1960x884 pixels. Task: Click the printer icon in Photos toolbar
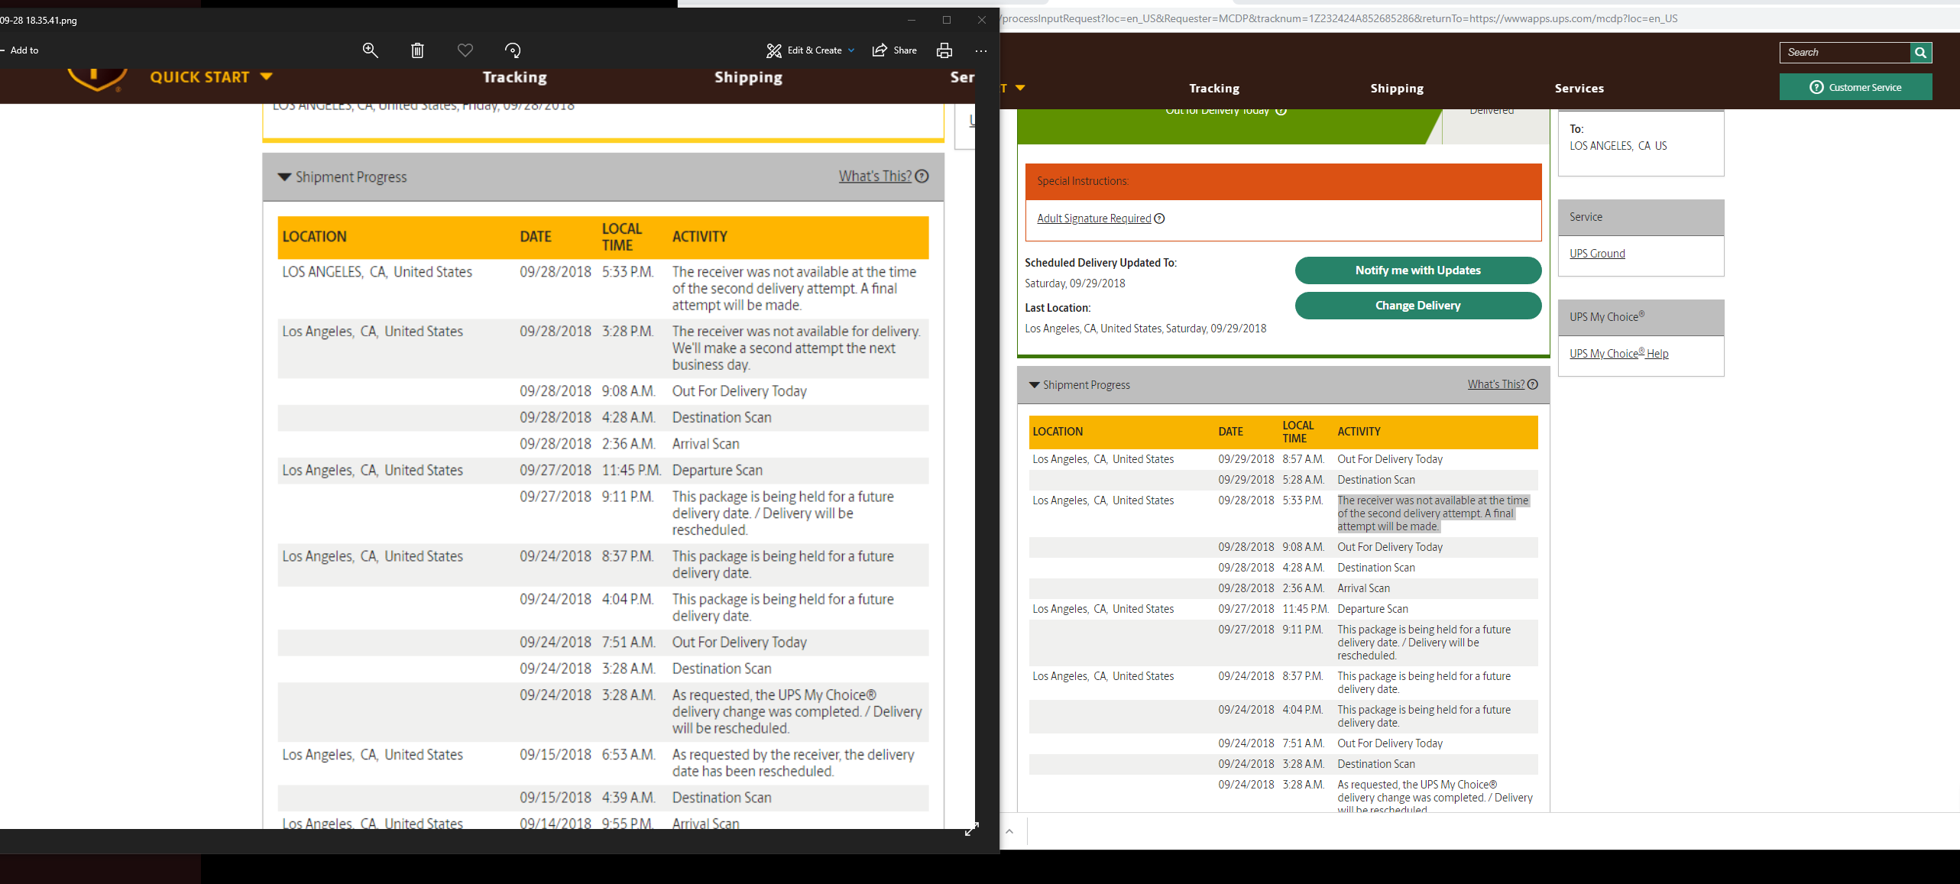point(944,50)
